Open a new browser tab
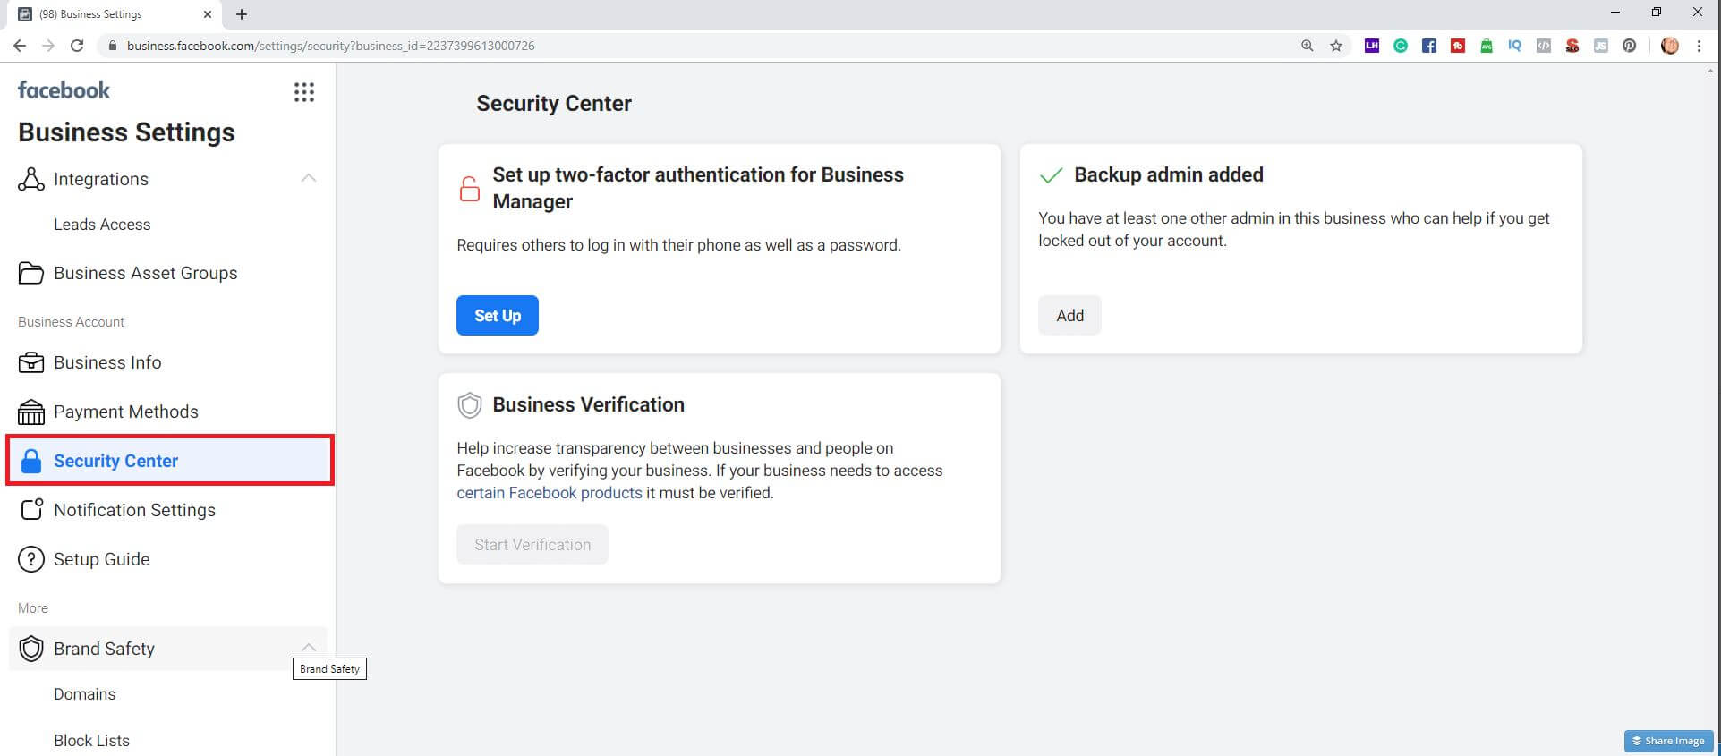Screen dimensions: 1721x756 [242, 14]
